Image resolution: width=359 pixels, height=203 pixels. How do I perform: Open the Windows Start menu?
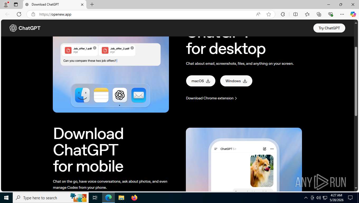click(x=6, y=198)
